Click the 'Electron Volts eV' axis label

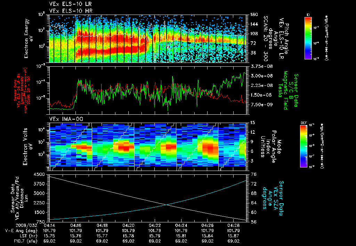[x=27, y=146]
